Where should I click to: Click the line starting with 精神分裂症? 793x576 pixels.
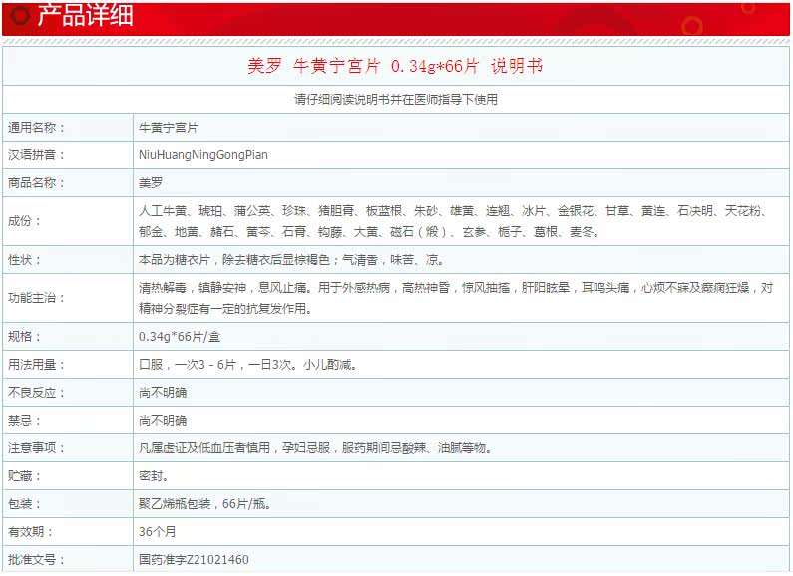coord(225,308)
